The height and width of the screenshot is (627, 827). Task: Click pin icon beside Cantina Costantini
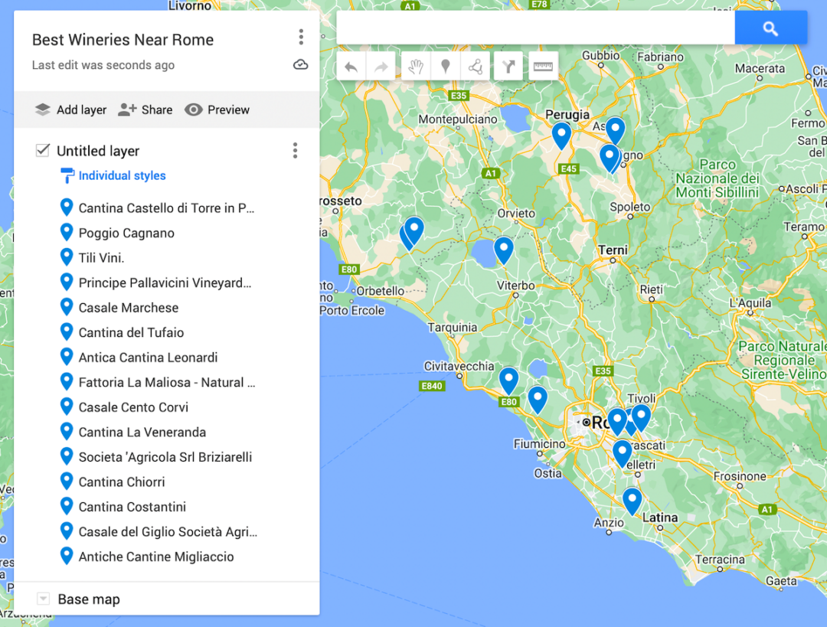click(x=67, y=507)
